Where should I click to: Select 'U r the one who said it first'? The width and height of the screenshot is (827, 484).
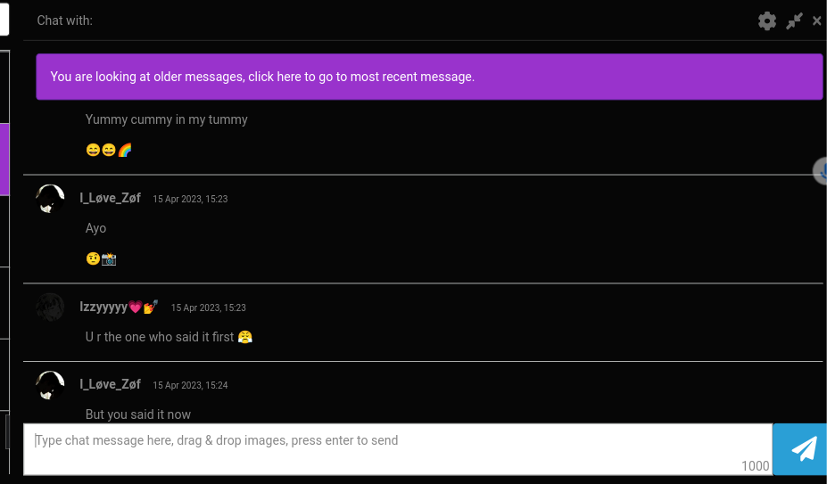pos(160,337)
